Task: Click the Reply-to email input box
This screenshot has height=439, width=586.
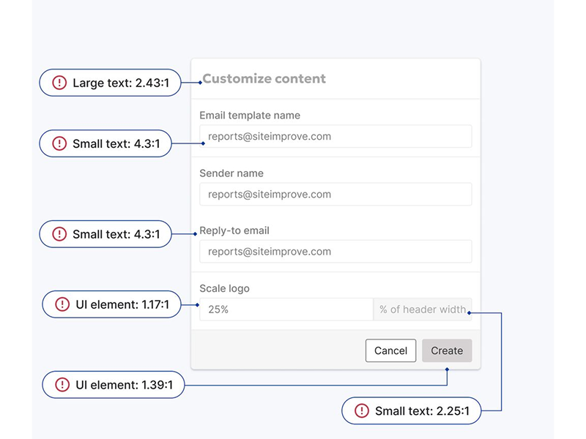Action: click(x=335, y=251)
